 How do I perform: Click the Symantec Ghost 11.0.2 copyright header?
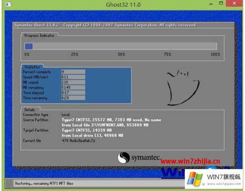pyautogui.click(x=105, y=25)
